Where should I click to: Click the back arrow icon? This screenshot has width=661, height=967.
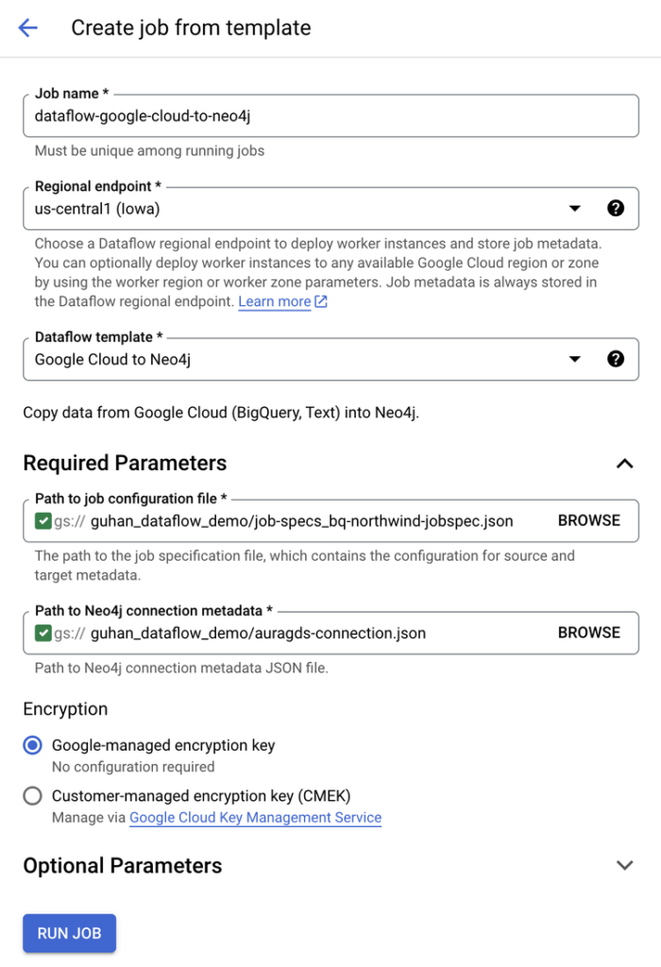click(27, 27)
